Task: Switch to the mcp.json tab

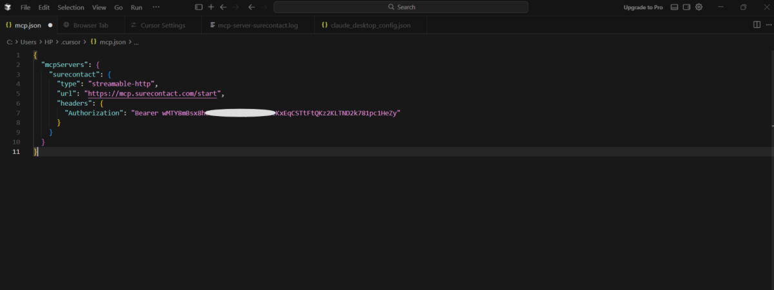Action: tap(28, 25)
